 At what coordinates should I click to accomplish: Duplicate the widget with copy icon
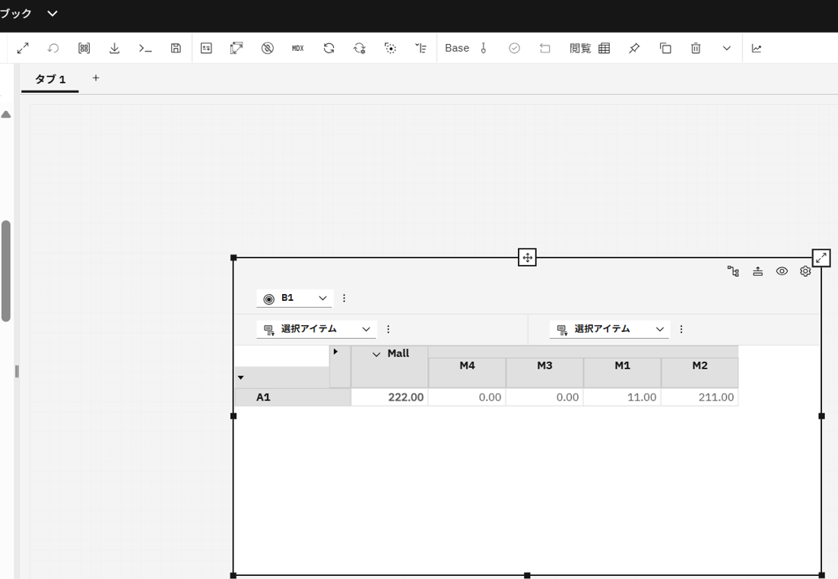tap(665, 48)
